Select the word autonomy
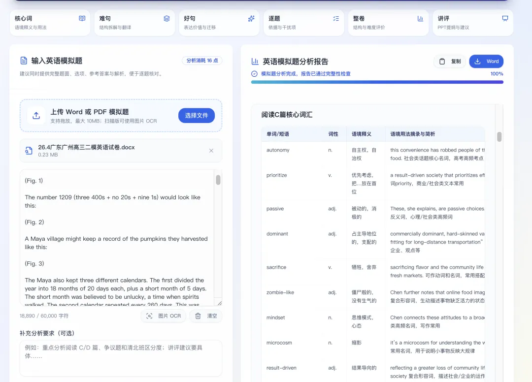This screenshot has width=532, height=382. click(278, 150)
